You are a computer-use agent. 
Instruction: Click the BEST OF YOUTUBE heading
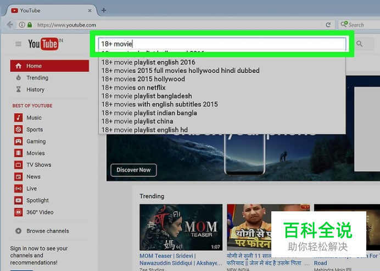(x=32, y=106)
